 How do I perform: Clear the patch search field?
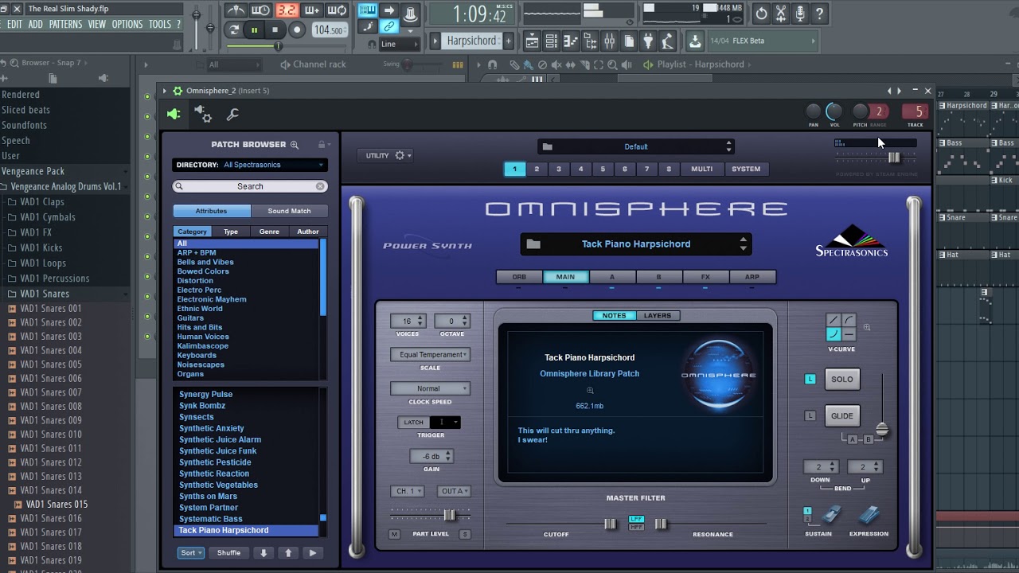coord(320,186)
